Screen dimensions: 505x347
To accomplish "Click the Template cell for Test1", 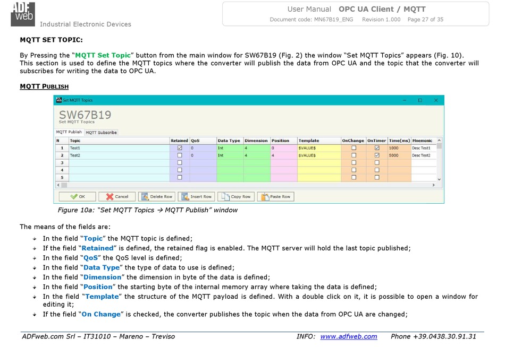I will pos(318,148).
